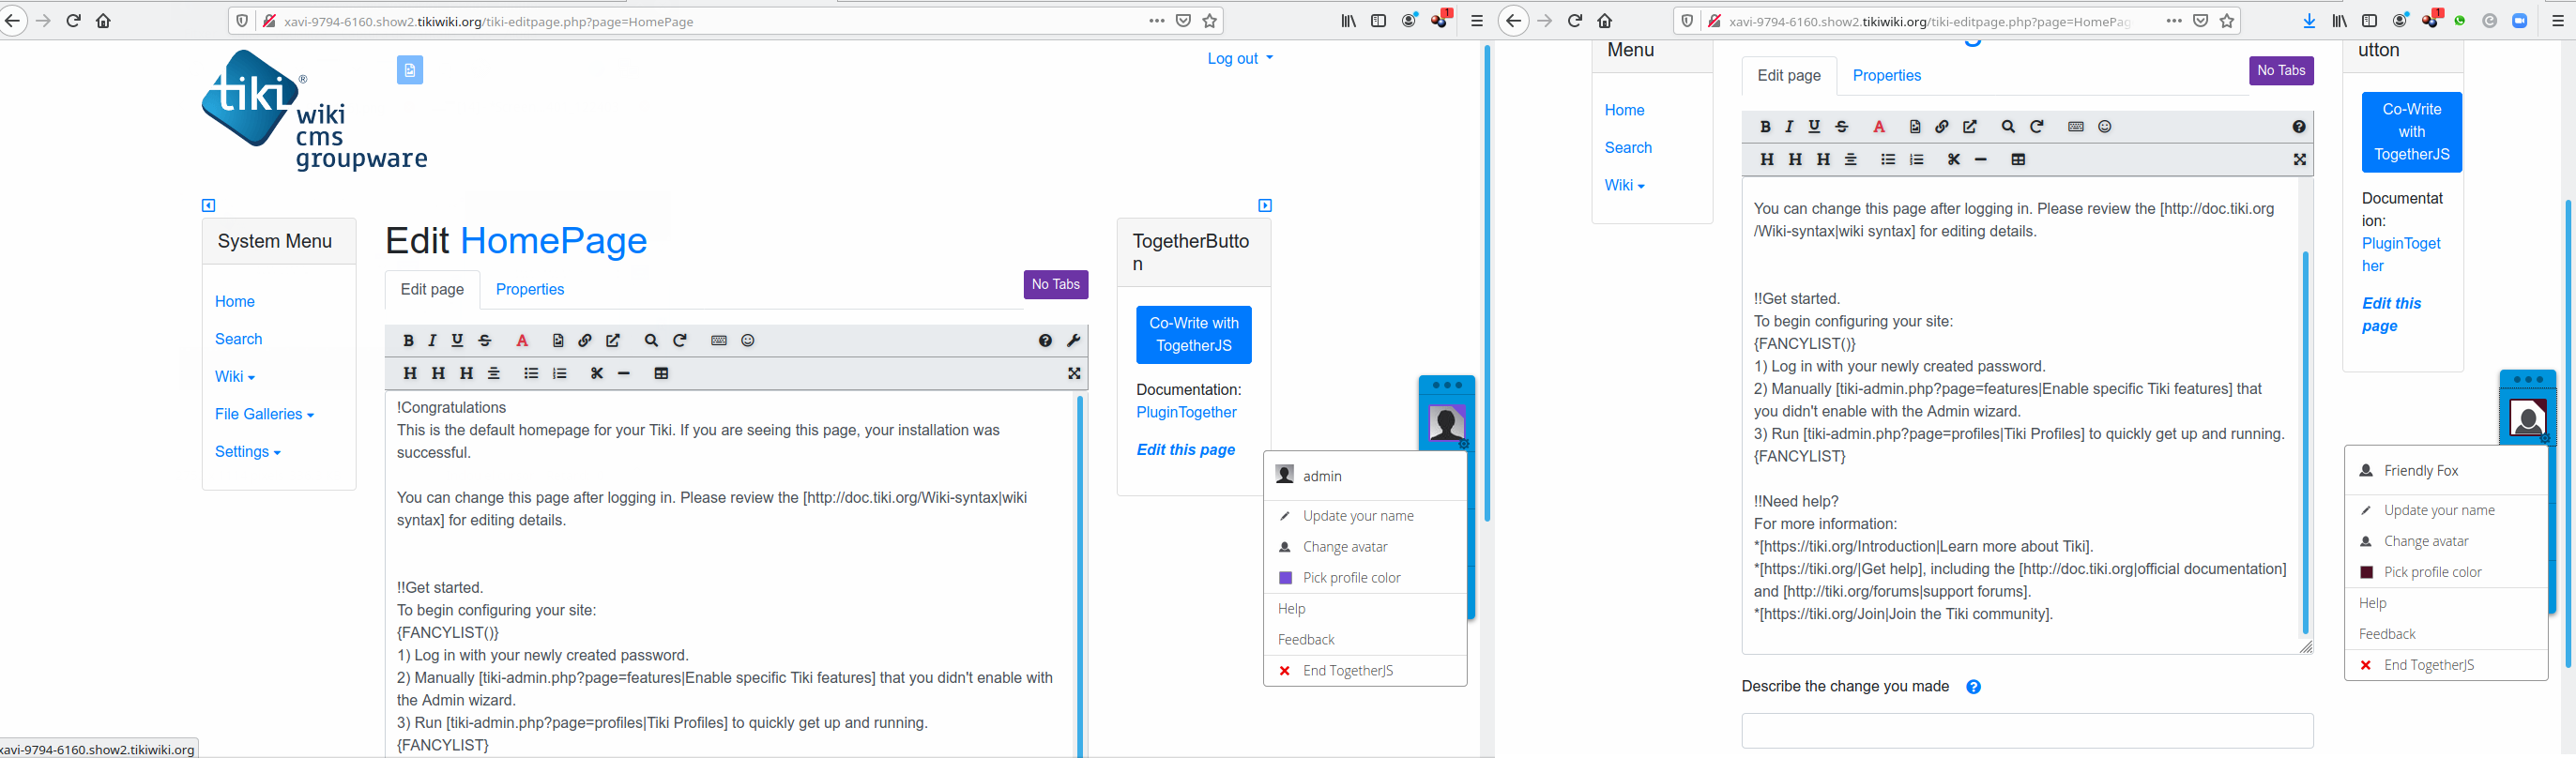Viewport: 2576px width, 758px height.
Task: Pick dark red profile color swatch for Friendly Fox
Action: coord(2367,572)
